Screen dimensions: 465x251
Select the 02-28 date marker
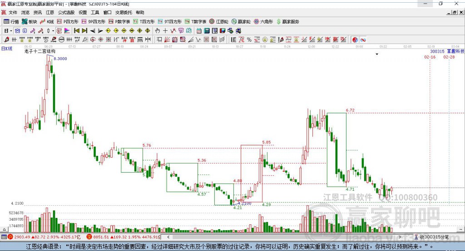click(x=449, y=57)
